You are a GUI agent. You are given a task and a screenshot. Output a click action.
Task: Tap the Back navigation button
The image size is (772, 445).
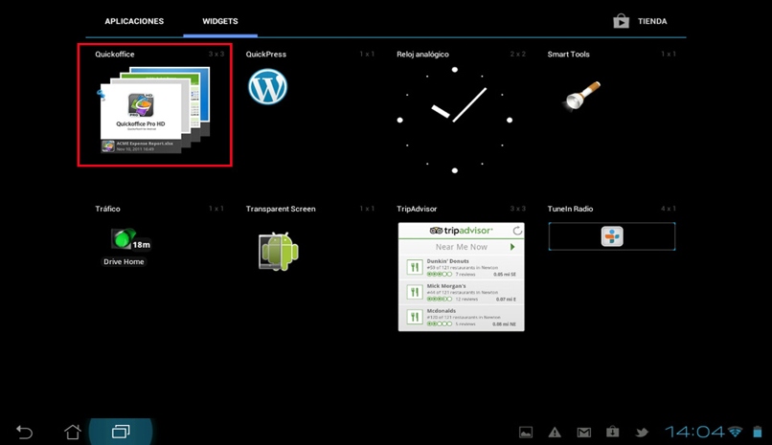(x=24, y=432)
